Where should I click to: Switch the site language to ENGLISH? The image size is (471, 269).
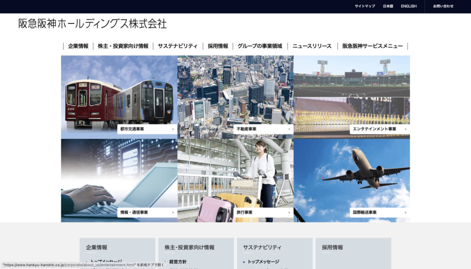[408, 6]
